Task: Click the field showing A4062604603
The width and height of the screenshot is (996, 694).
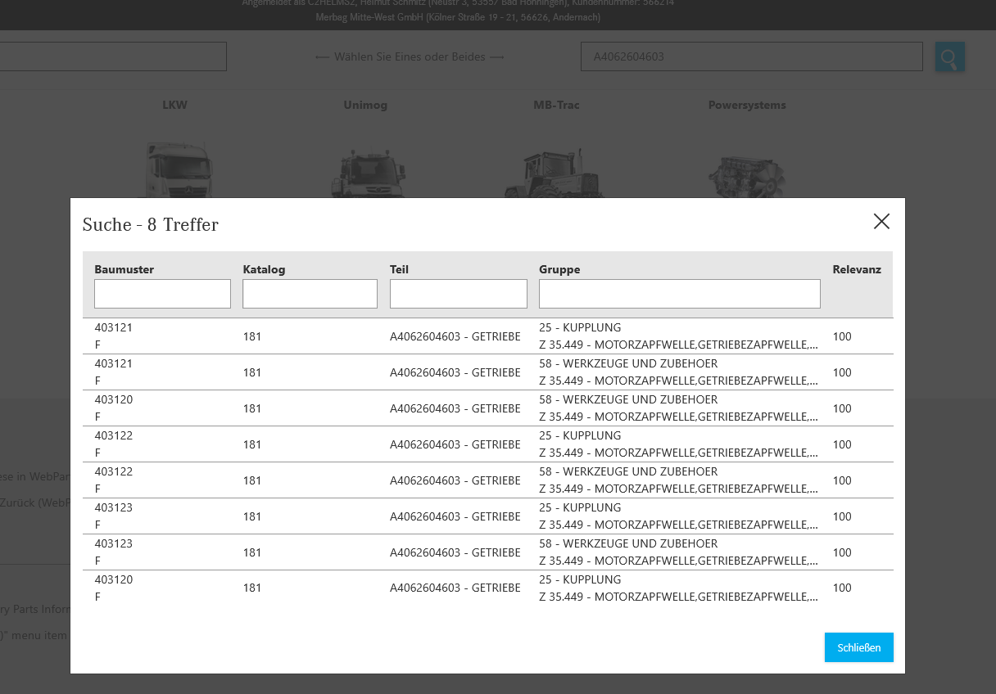Action: point(751,56)
